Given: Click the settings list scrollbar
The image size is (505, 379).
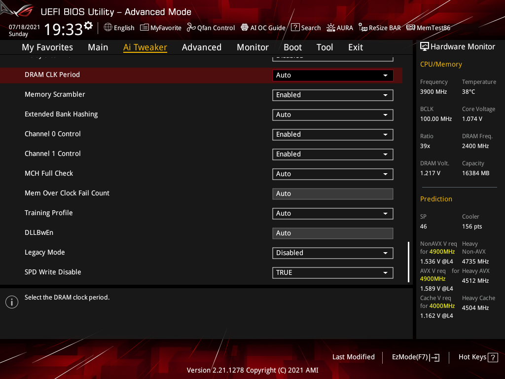Looking at the screenshot, I should tap(407, 262).
